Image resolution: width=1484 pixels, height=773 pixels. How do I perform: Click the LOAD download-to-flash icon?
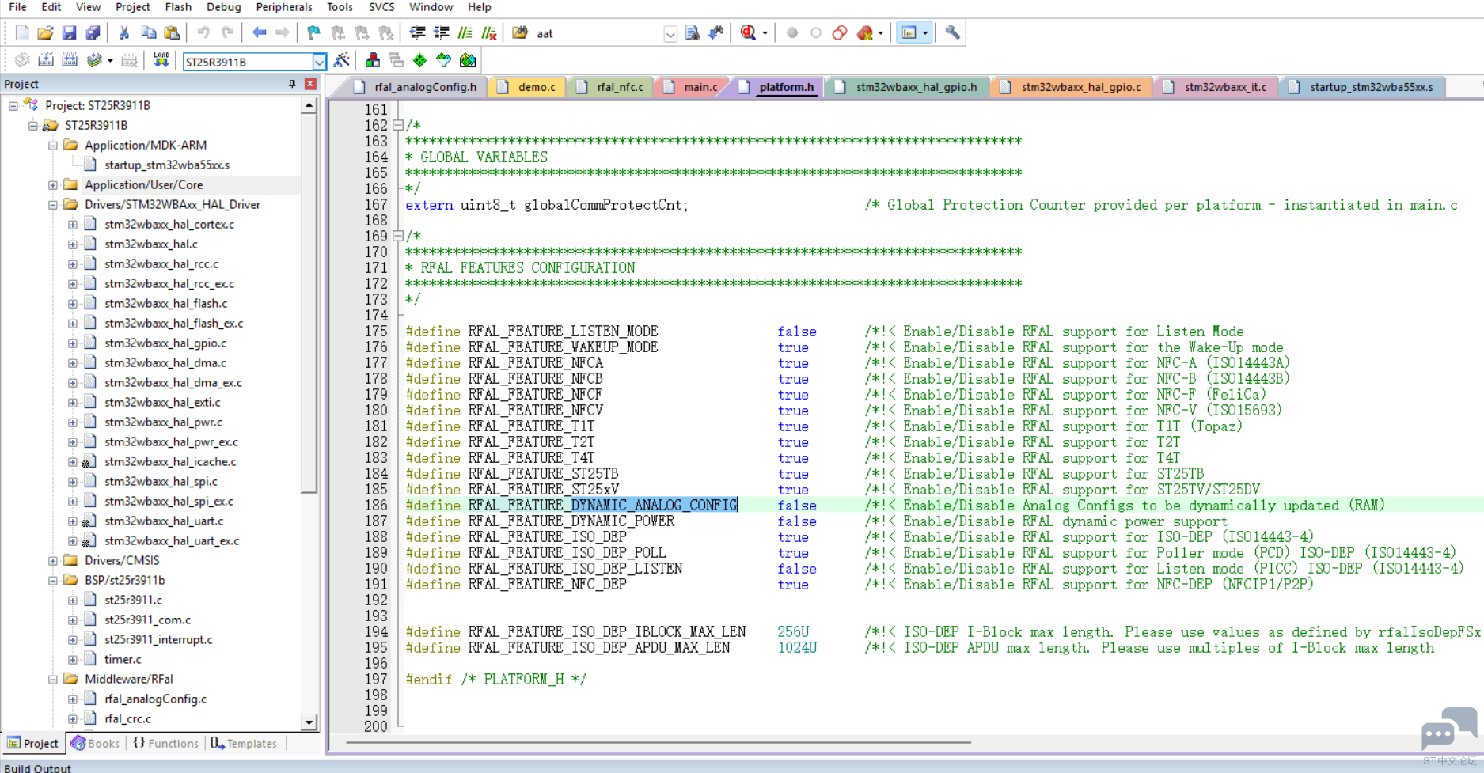(161, 60)
